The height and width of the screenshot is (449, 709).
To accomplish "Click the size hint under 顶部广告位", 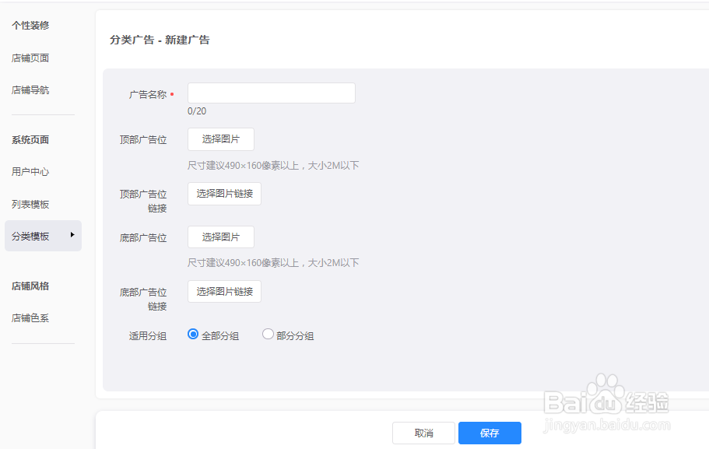I will coord(273,166).
